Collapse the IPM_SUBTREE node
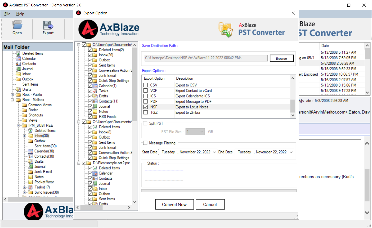The width and height of the screenshot is (372, 228). 19,125
